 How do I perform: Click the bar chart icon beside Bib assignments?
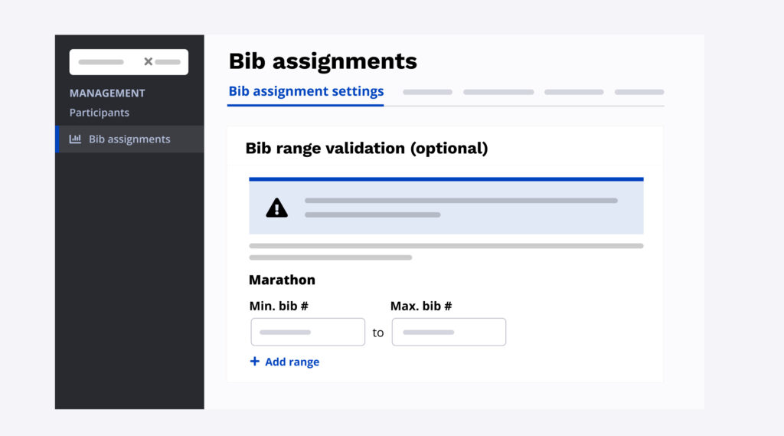75,139
